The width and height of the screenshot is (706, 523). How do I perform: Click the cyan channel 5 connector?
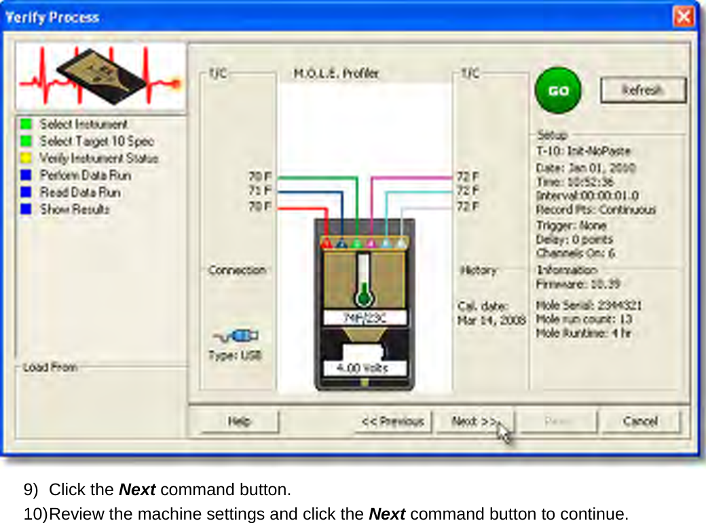pos(386,244)
